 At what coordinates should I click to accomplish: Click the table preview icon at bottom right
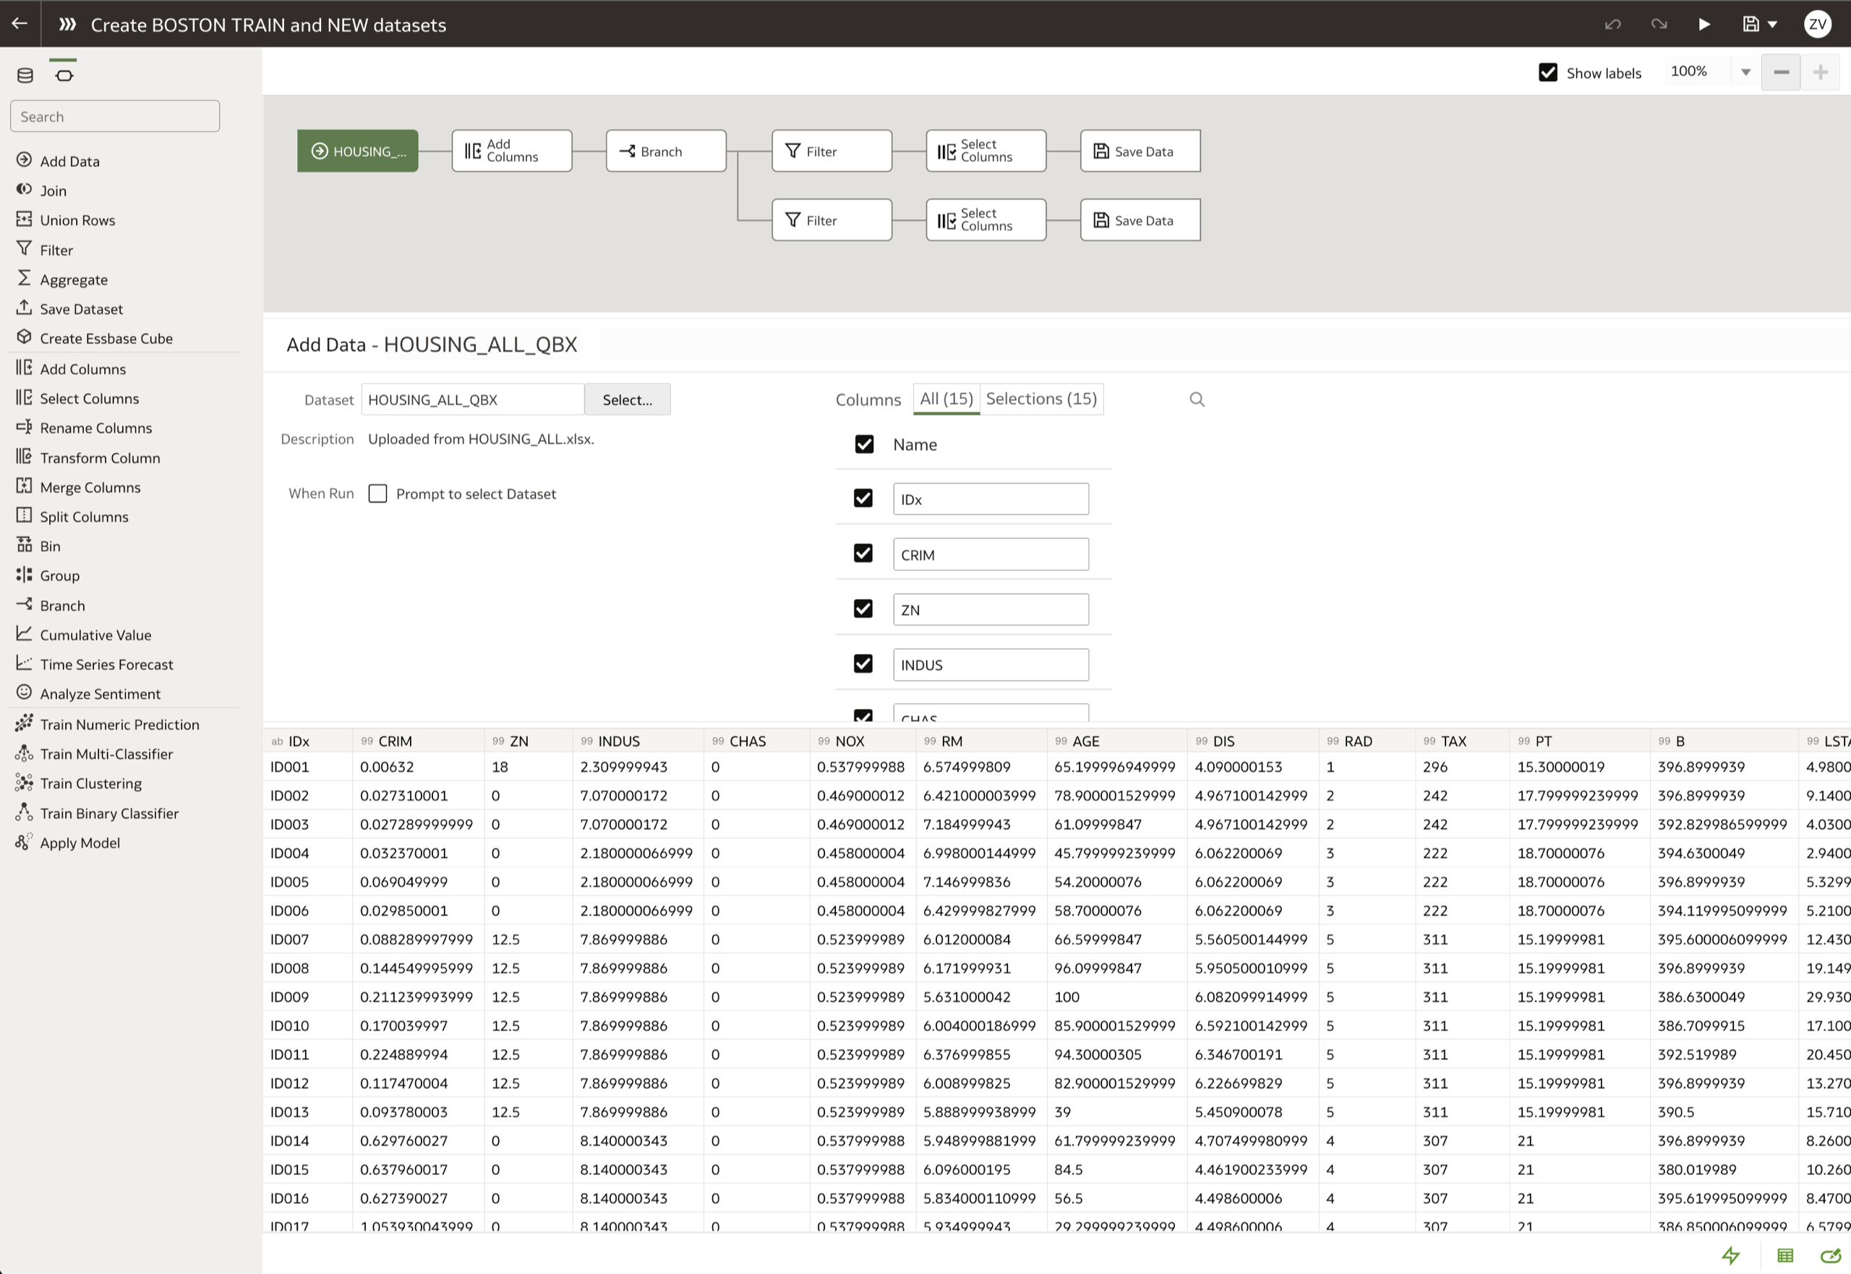(1784, 1256)
